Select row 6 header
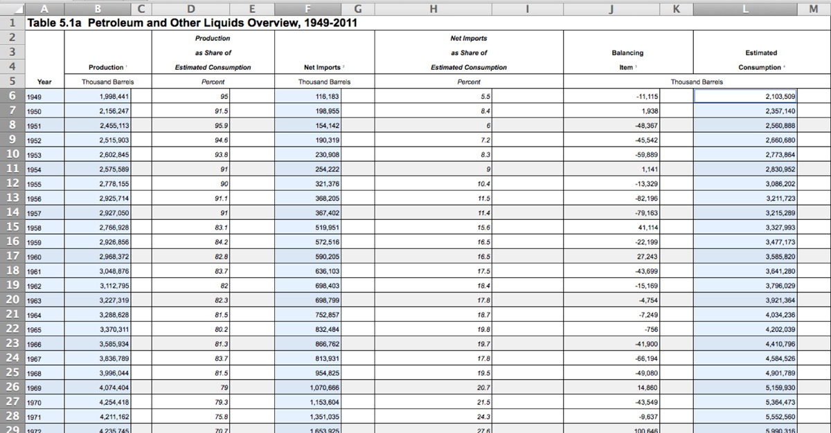Viewport: 831px width, 433px height. coord(12,96)
